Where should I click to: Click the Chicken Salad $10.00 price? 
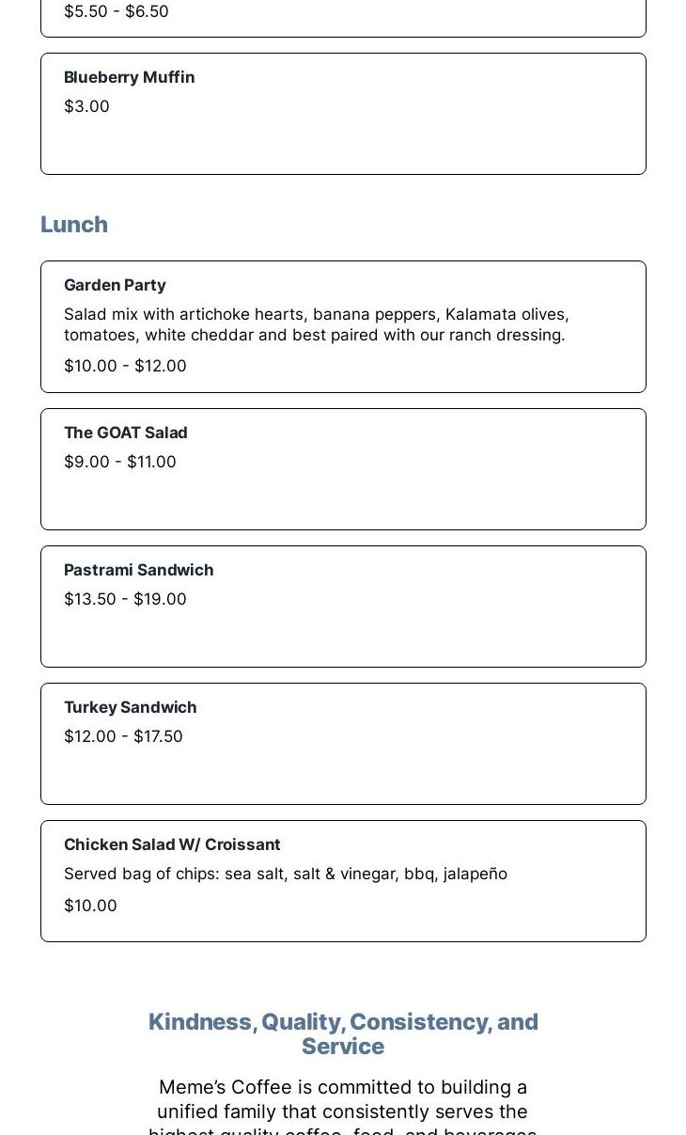click(x=90, y=906)
